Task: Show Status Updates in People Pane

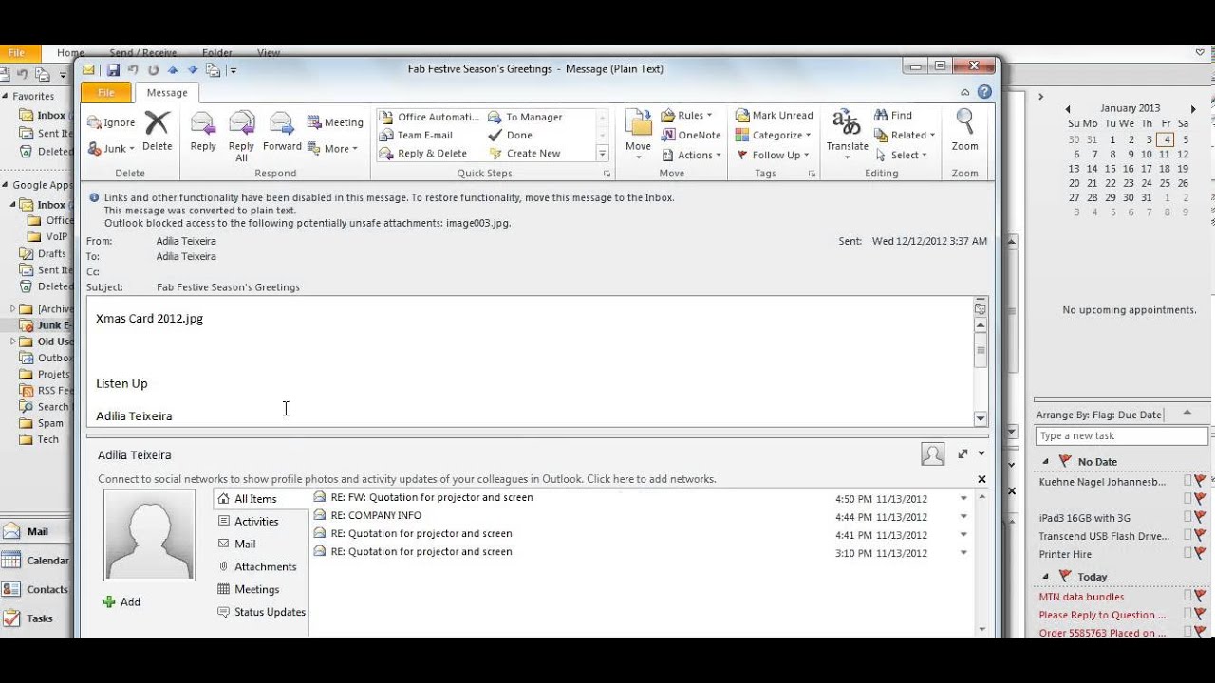Action: click(261, 612)
